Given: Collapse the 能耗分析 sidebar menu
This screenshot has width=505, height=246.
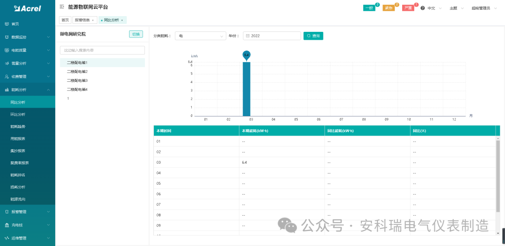Looking at the screenshot, I should [x=27, y=89].
